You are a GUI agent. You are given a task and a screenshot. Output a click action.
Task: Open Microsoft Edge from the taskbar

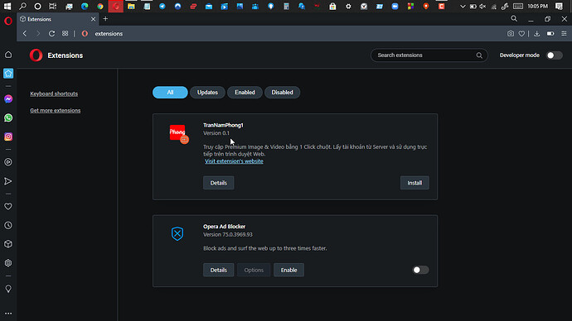85,6
